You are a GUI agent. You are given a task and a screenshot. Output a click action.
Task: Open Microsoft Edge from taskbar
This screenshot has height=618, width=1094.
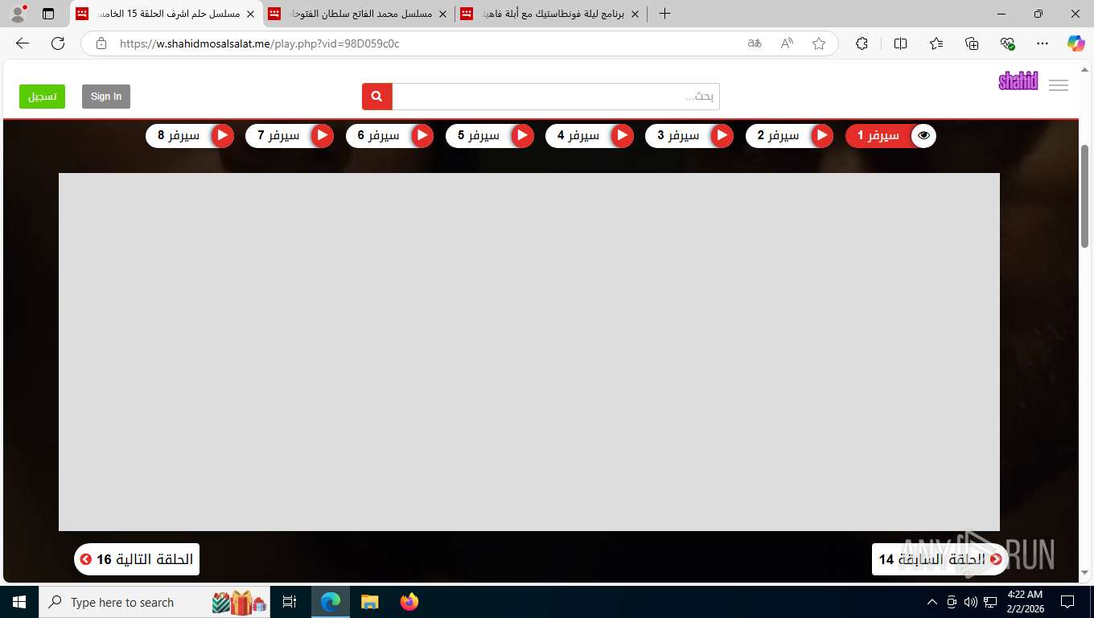331,602
